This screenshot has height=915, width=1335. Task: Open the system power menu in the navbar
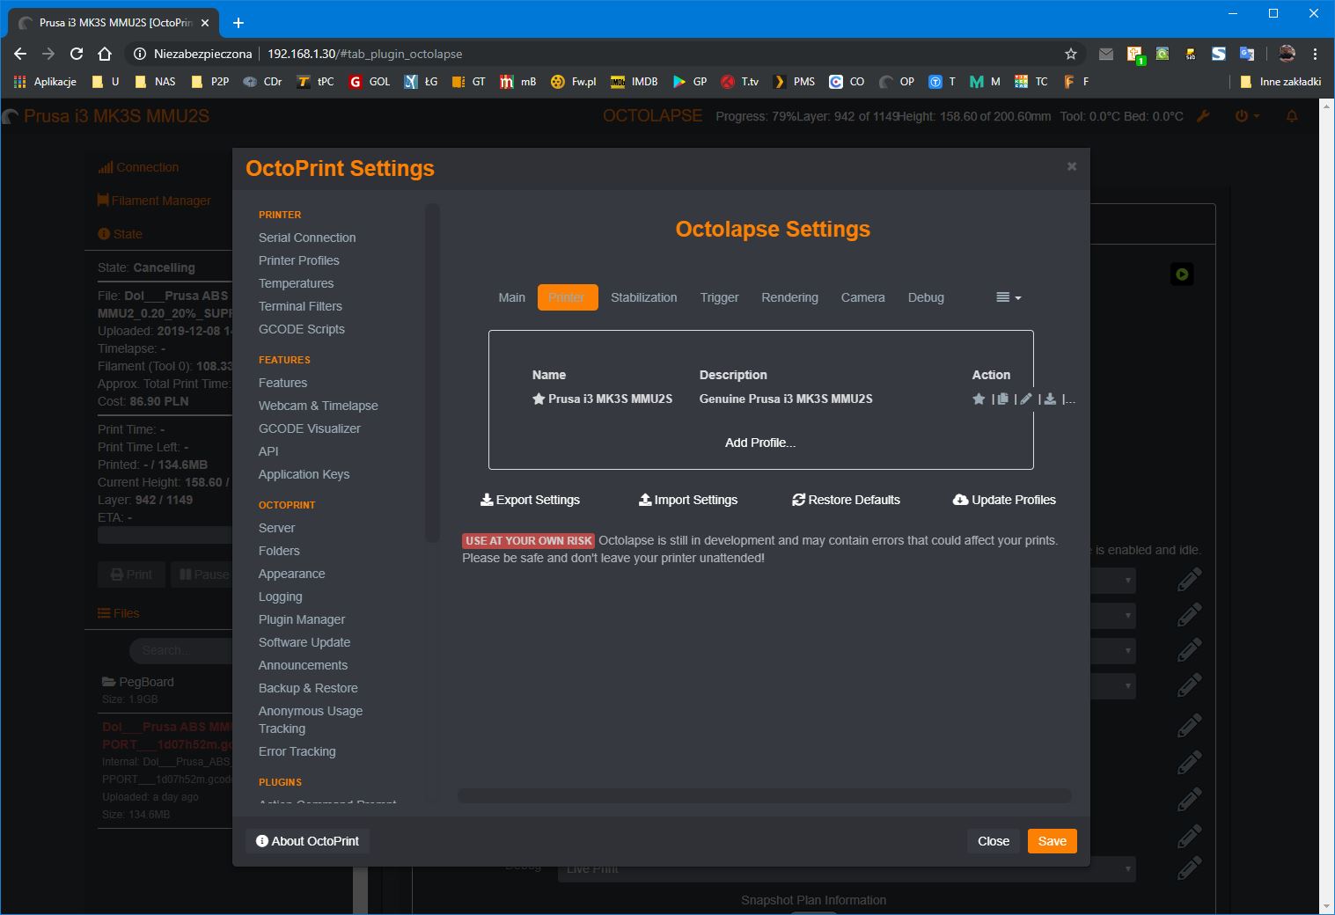click(x=1247, y=116)
